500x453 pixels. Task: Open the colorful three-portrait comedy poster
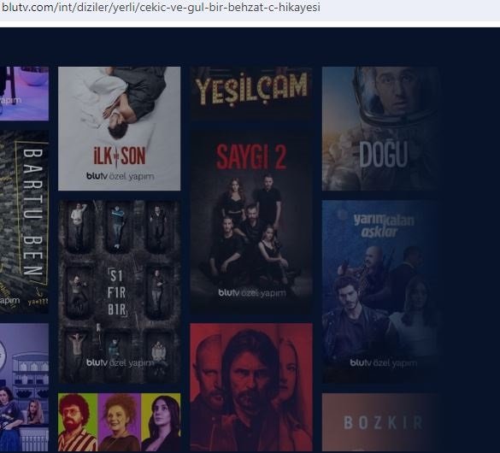[120, 422]
